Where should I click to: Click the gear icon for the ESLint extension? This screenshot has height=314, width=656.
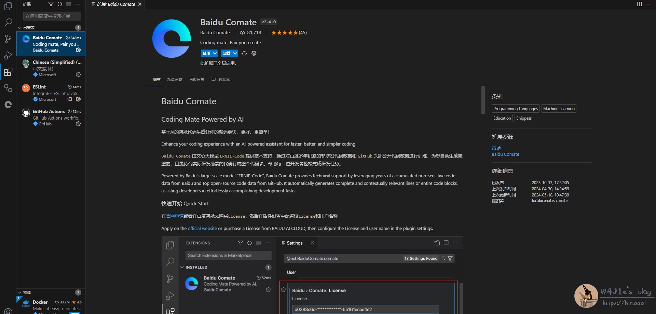coord(78,99)
